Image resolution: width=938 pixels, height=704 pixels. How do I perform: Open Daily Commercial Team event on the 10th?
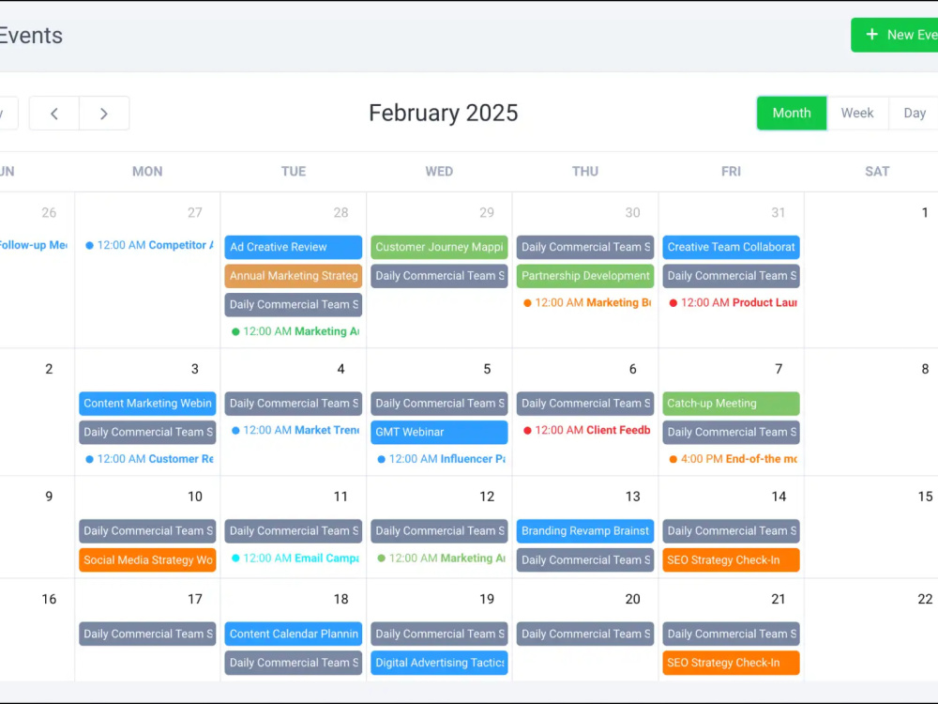coord(147,531)
